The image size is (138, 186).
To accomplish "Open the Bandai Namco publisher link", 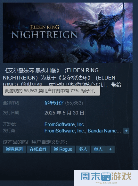I will click(x=104, y=131).
